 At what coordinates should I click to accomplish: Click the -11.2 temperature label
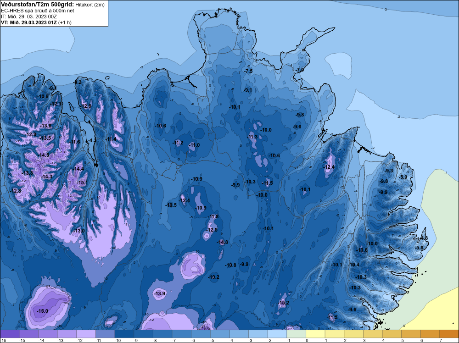(x=178, y=143)
